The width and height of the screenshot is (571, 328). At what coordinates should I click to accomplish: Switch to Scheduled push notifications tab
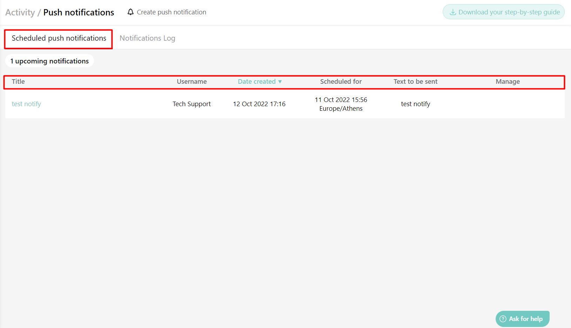pos(58,38)
